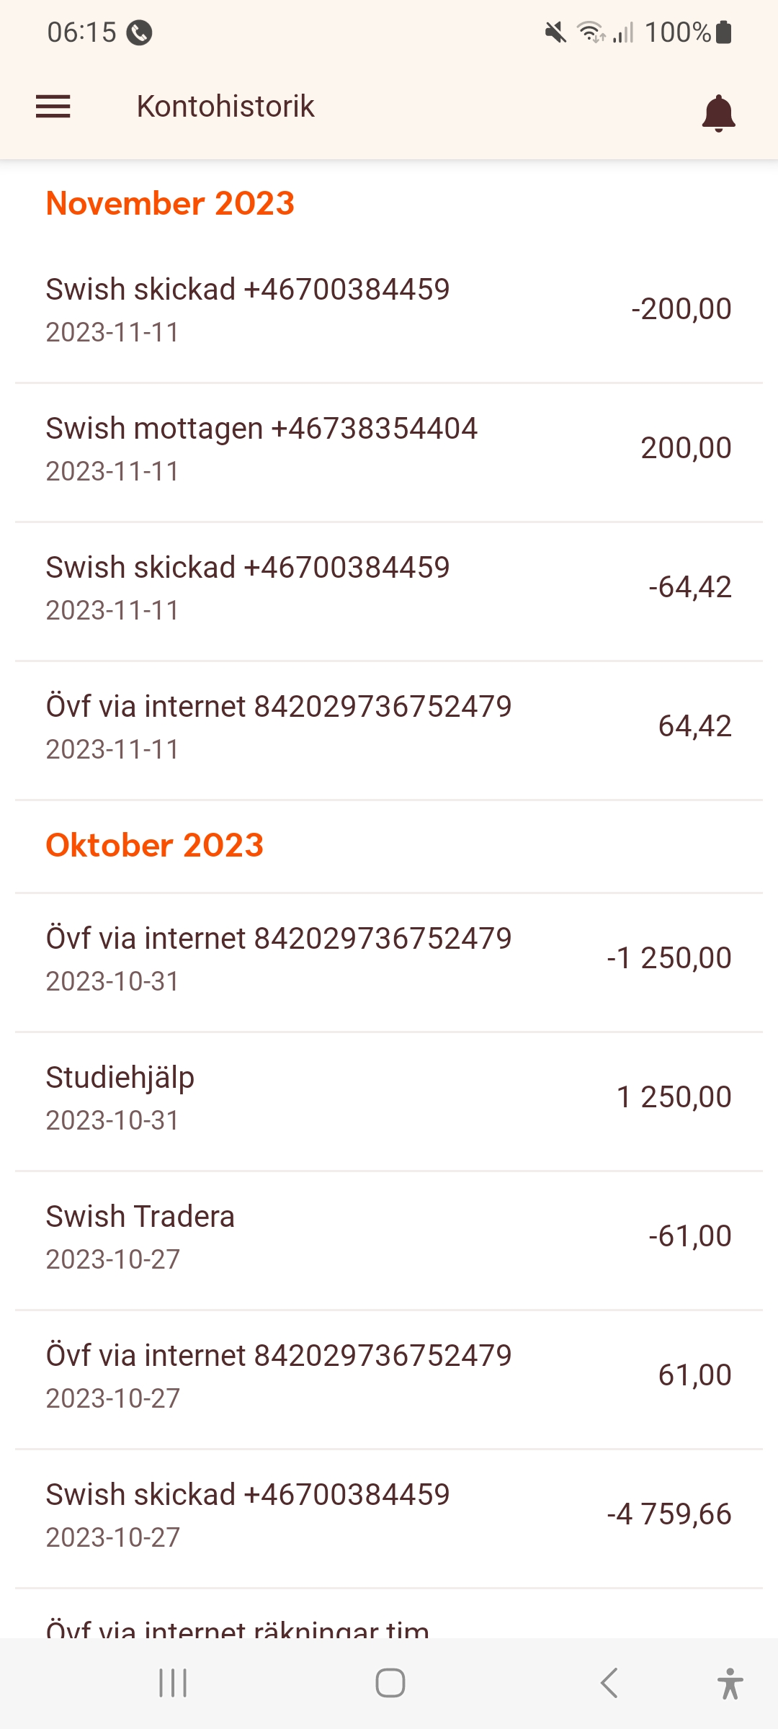Viewport: 778px width, 1729px height.
Task: Open the recent apps switcher
Action: [x=173, y=1683]
